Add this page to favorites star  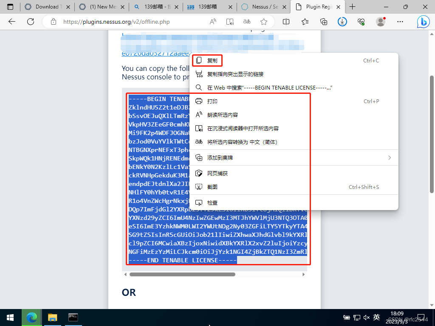264,22
